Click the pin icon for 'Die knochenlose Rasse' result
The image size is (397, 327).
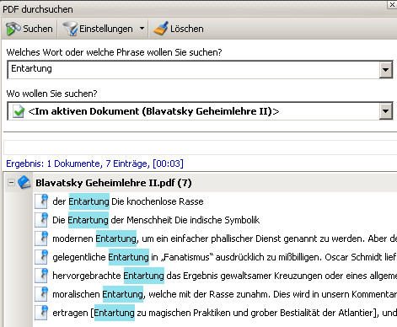coord(41,201)
